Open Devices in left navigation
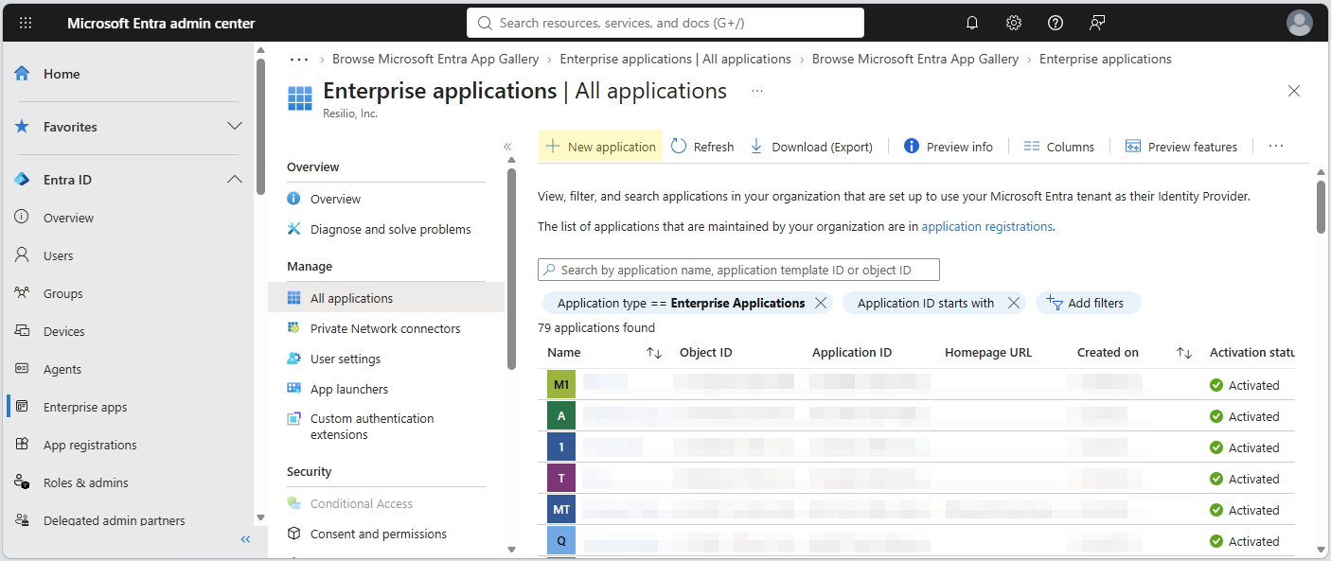Screen dimensions: 1331x561 [x=63, y=331]
